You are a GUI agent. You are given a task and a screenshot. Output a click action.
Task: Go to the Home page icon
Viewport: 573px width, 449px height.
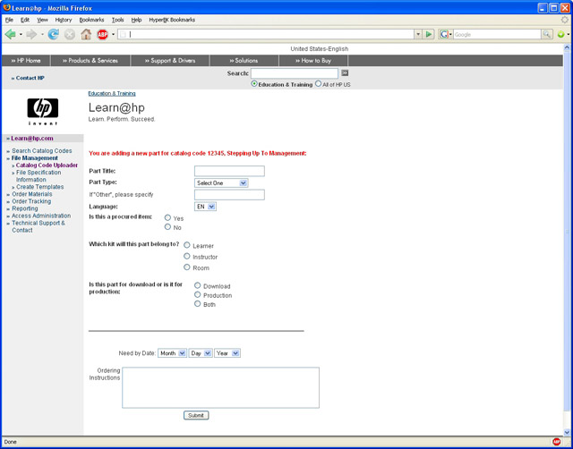(x=86, y=34)
